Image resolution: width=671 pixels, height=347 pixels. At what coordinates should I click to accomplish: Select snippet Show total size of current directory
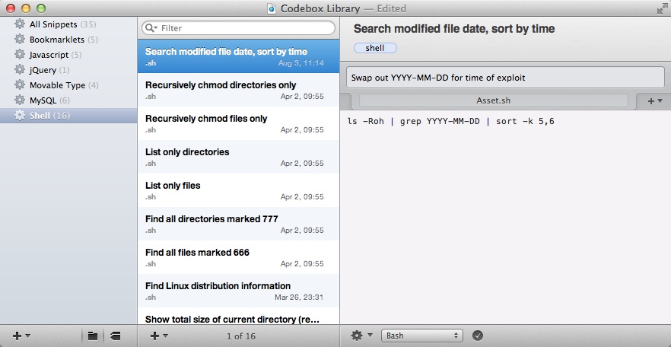click(x=238, y=316)
